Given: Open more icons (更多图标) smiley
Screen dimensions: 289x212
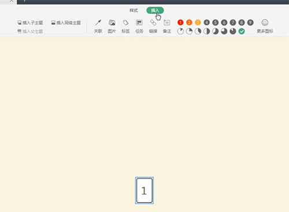Looking at the screenshot, I should [265, 26].
